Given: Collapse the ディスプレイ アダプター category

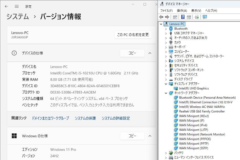Looking at the screenshot, I should pos(167,84).
